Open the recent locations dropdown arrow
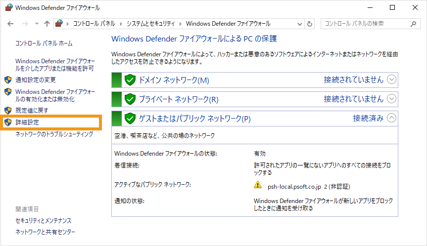The image size is (427, 246). coord(36,24)
